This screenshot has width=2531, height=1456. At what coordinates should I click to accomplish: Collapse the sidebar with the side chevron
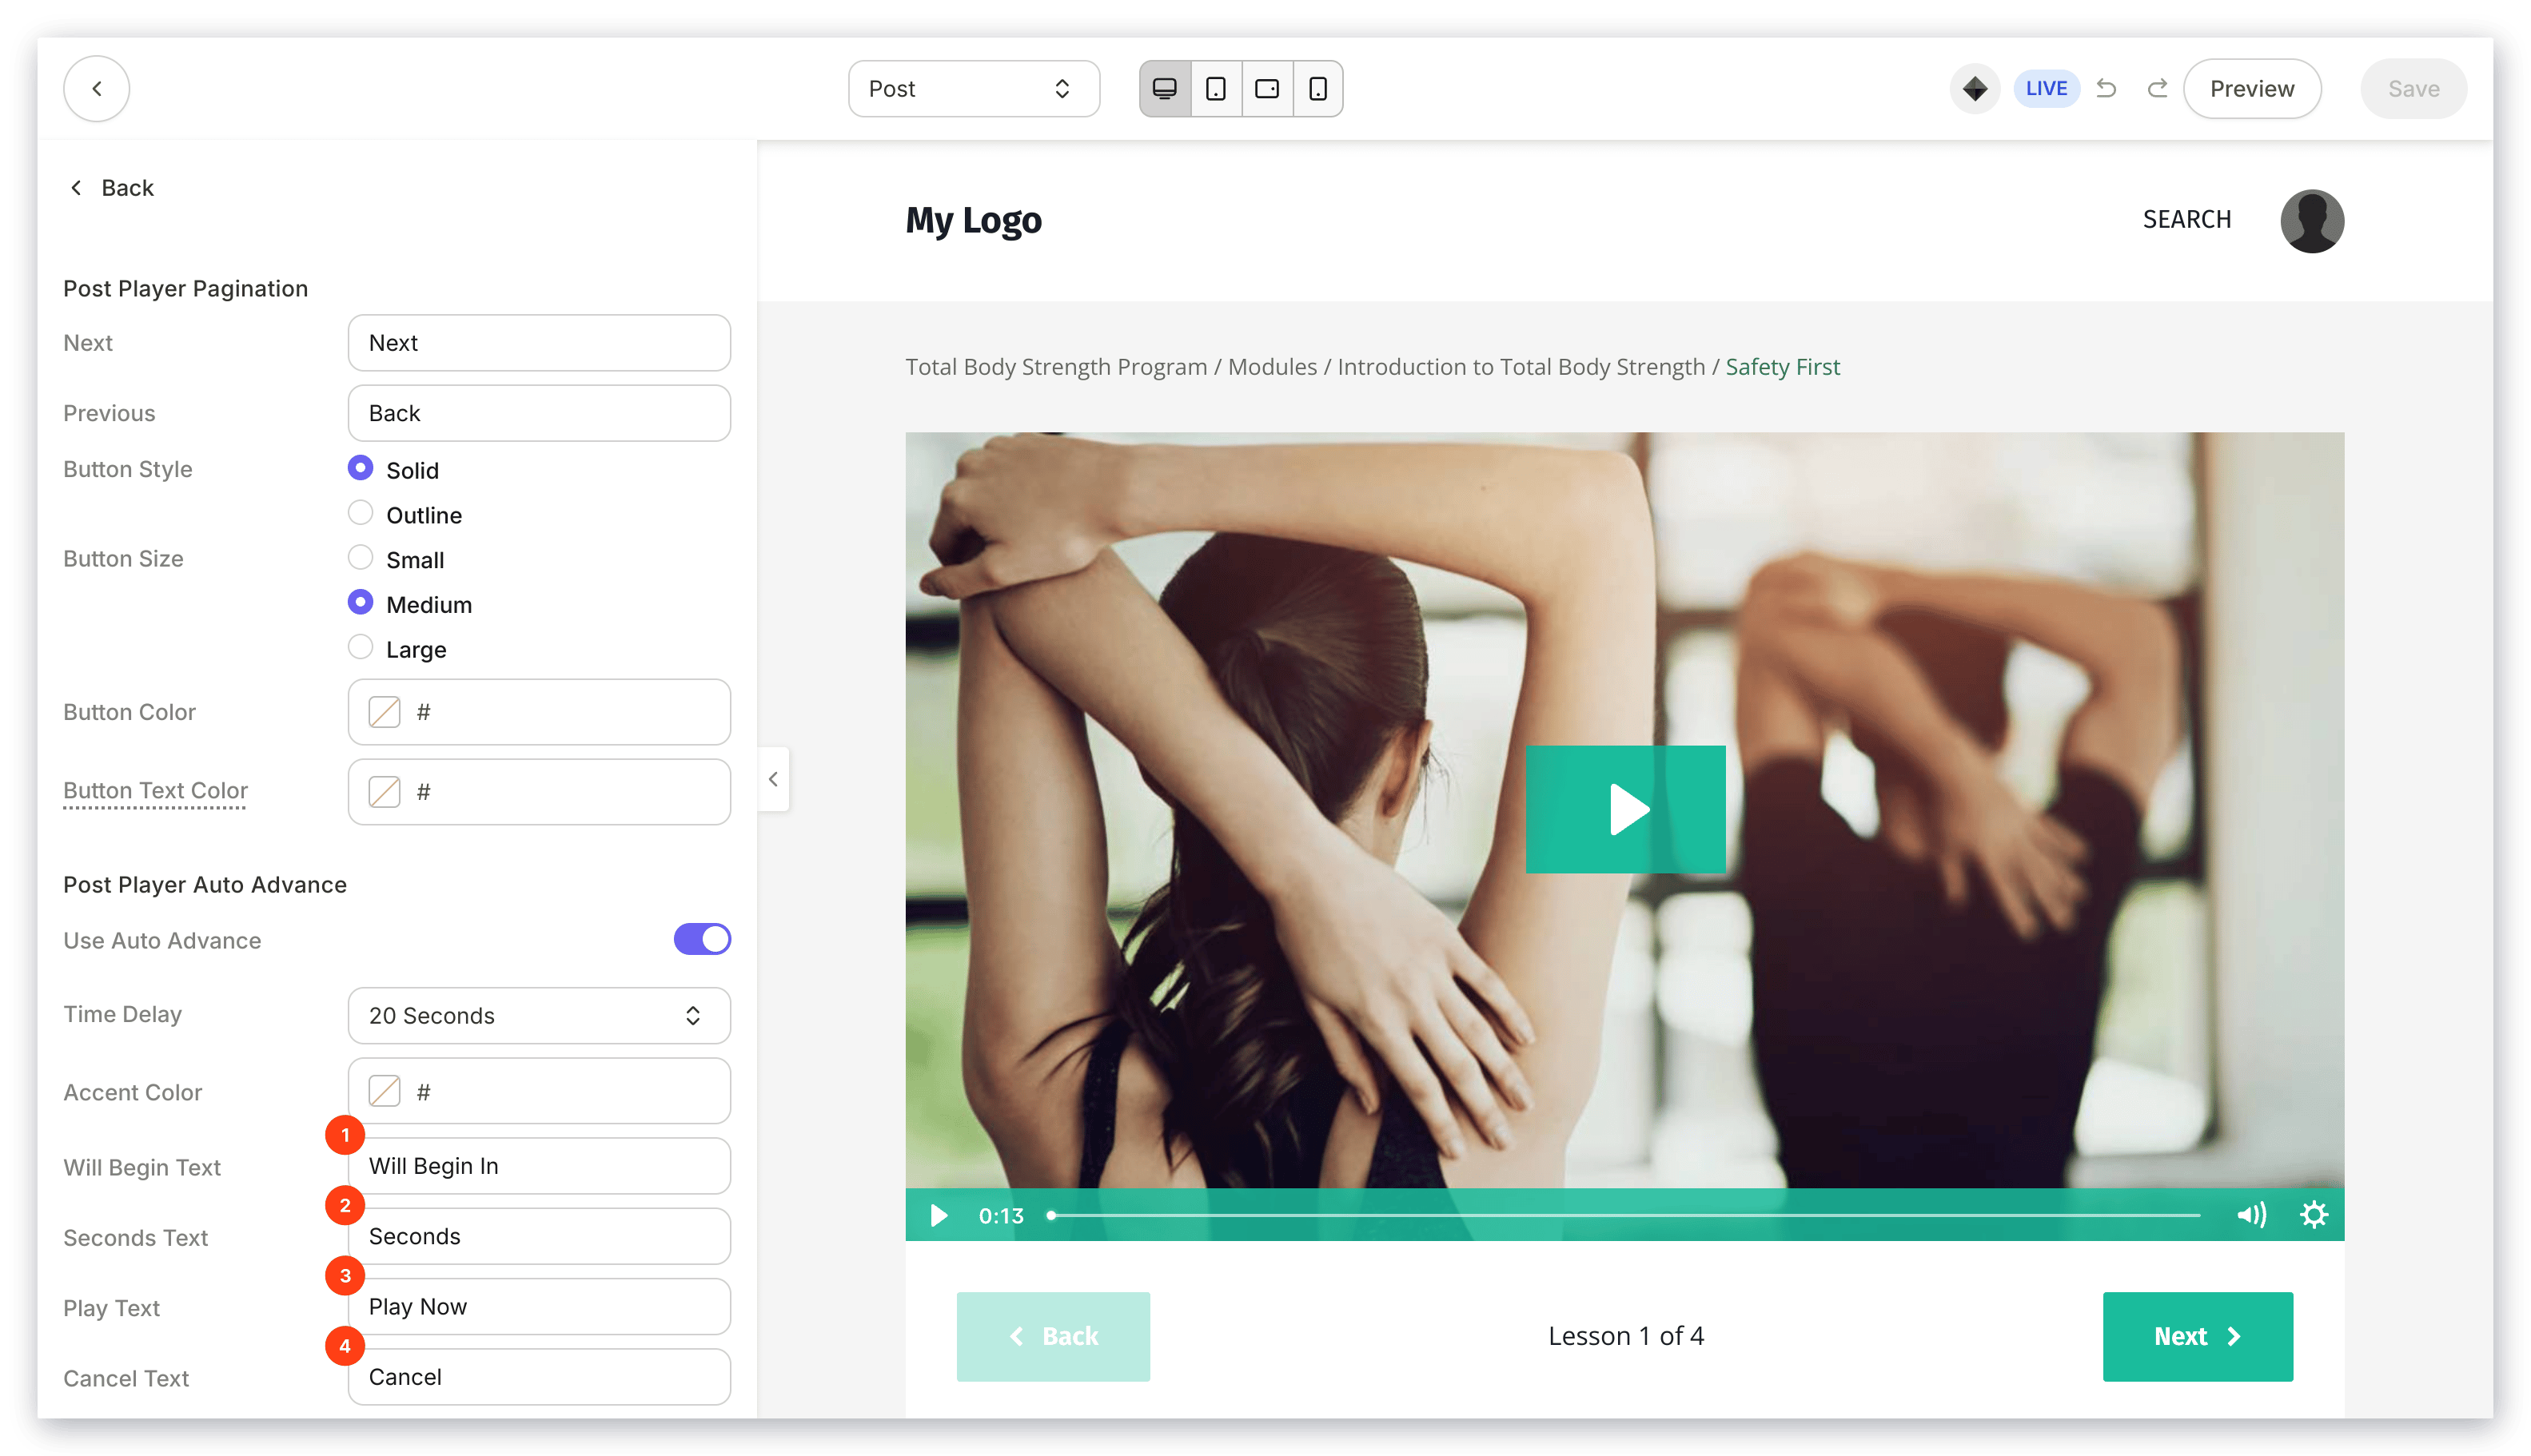(x=773, y=779)
